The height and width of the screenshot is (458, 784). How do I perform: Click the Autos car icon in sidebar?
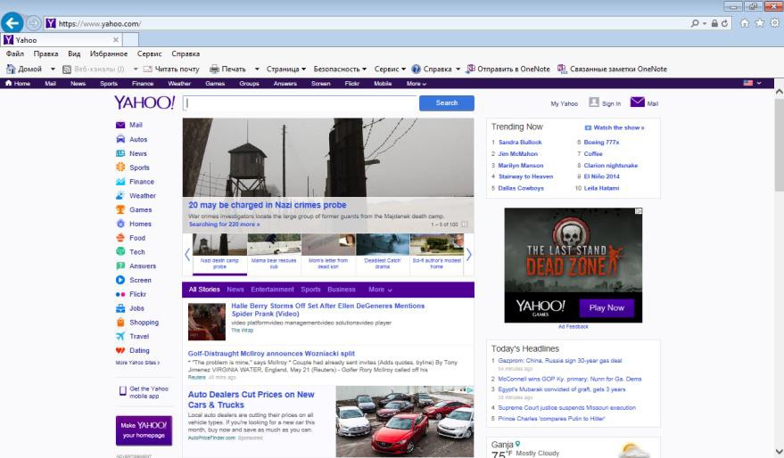120,139
